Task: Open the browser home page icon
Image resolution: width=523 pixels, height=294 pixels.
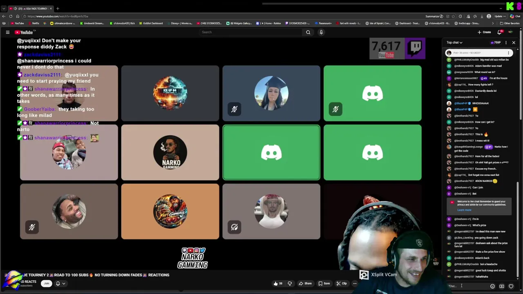Action: [x=18, y=16]
